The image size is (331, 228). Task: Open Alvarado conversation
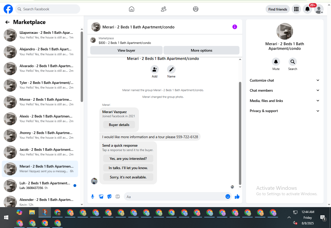pos(40,68)
